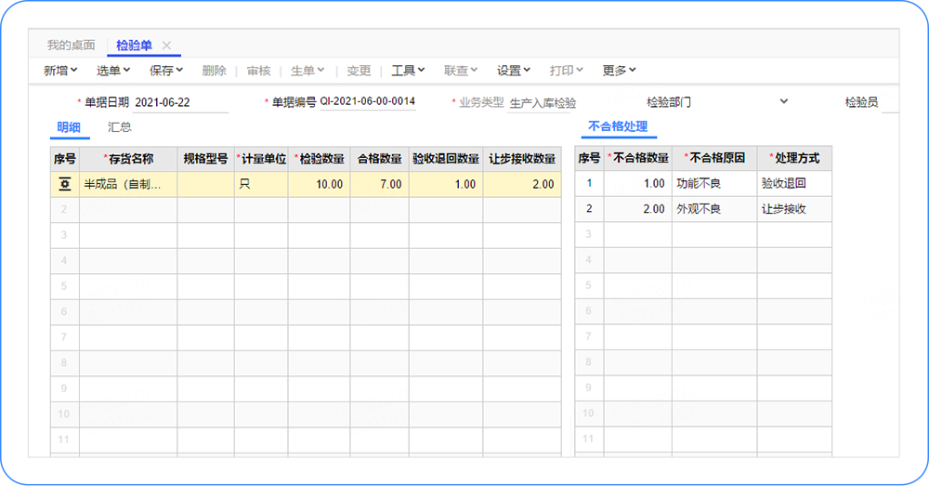The width and height of the screenshot is (929, 486).
Task: Open the 新增 dropdown menu
Action: [61, 71]
